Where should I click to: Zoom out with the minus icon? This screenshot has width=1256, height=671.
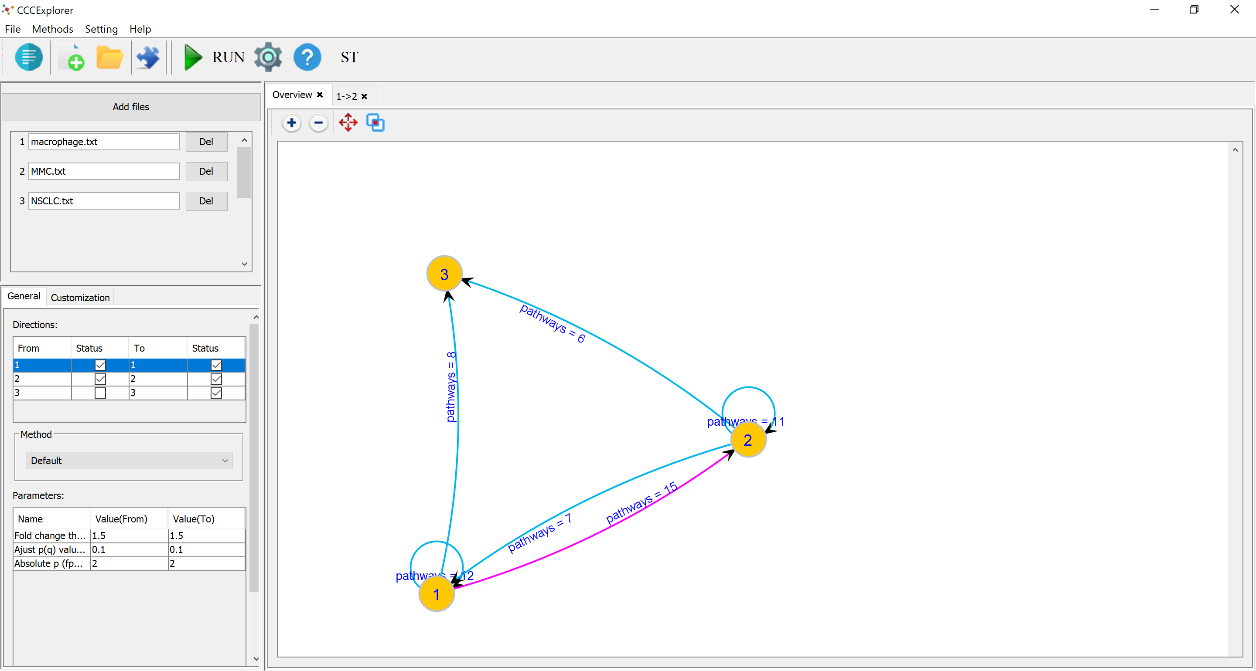pos(319,123)
